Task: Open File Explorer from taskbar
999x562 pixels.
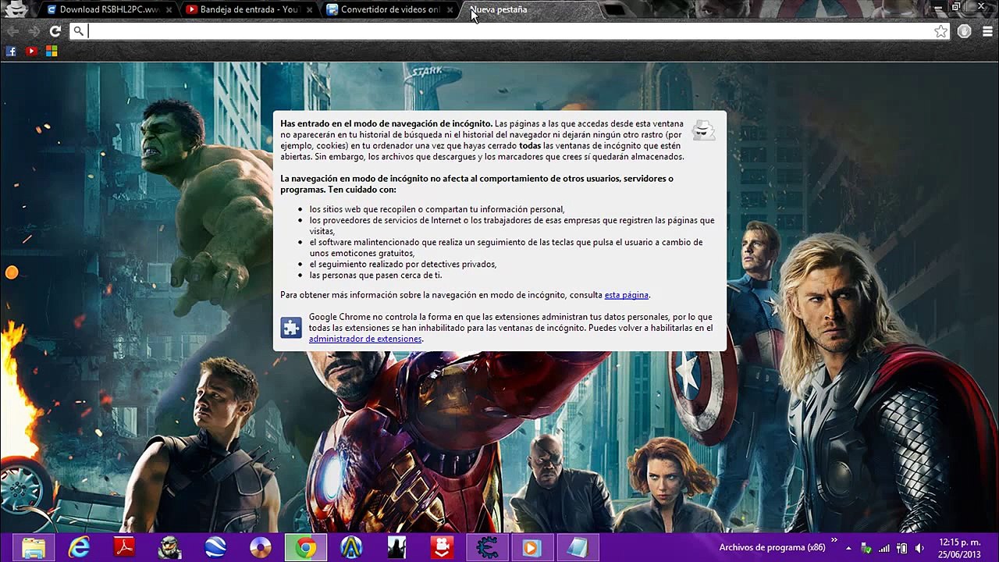Action: (x=34, y=547)
